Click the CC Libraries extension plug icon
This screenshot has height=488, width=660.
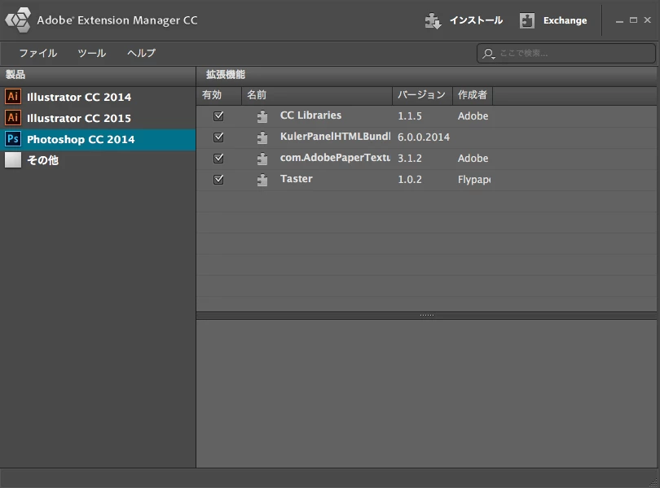coord(262,116)
